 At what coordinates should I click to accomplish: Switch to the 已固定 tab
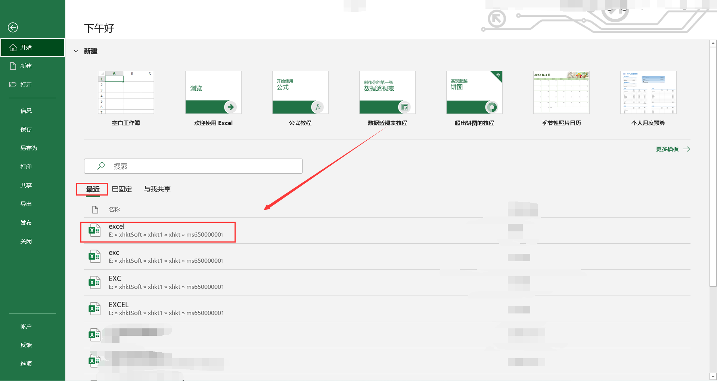click(x=122, y=189)
